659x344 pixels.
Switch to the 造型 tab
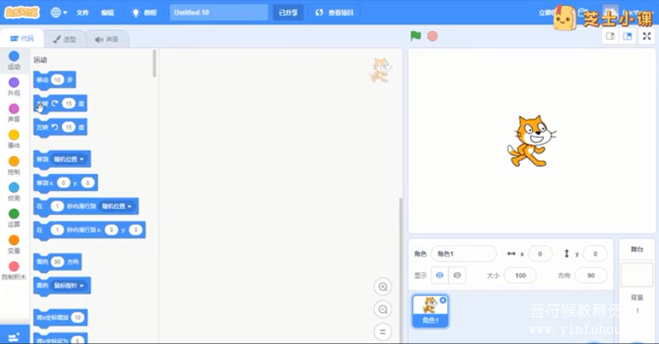click(x=65, y=39)
